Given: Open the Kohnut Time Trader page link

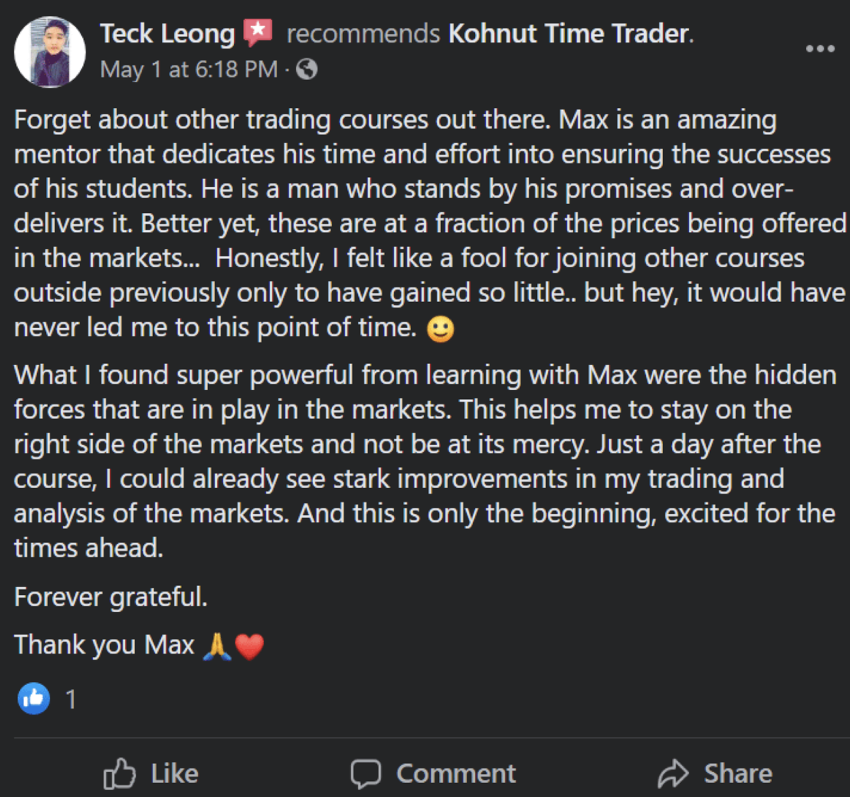Looking at the screenshot, I should point(570,34).
